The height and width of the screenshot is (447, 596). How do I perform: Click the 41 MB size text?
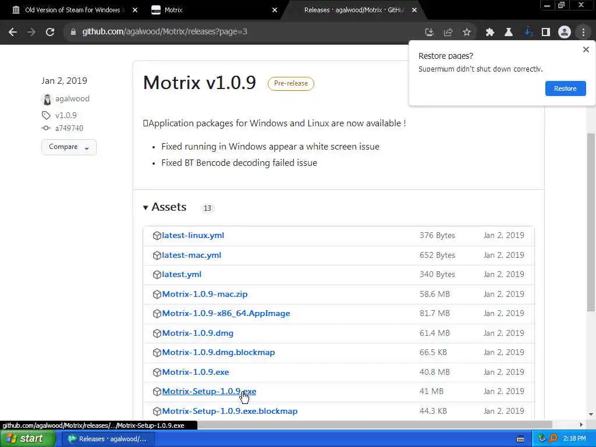click(431, 392)
